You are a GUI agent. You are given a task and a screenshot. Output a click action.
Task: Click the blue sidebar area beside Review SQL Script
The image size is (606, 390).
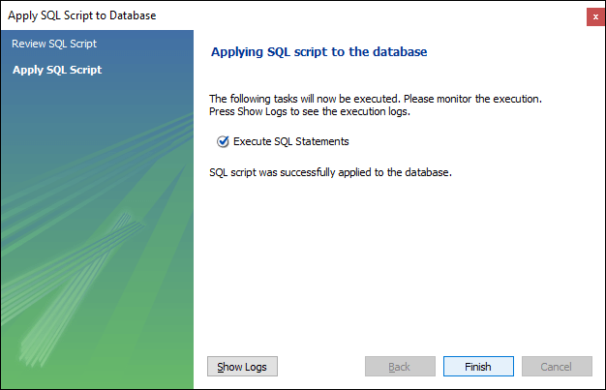pyautogui.click(x=147, y=44)
